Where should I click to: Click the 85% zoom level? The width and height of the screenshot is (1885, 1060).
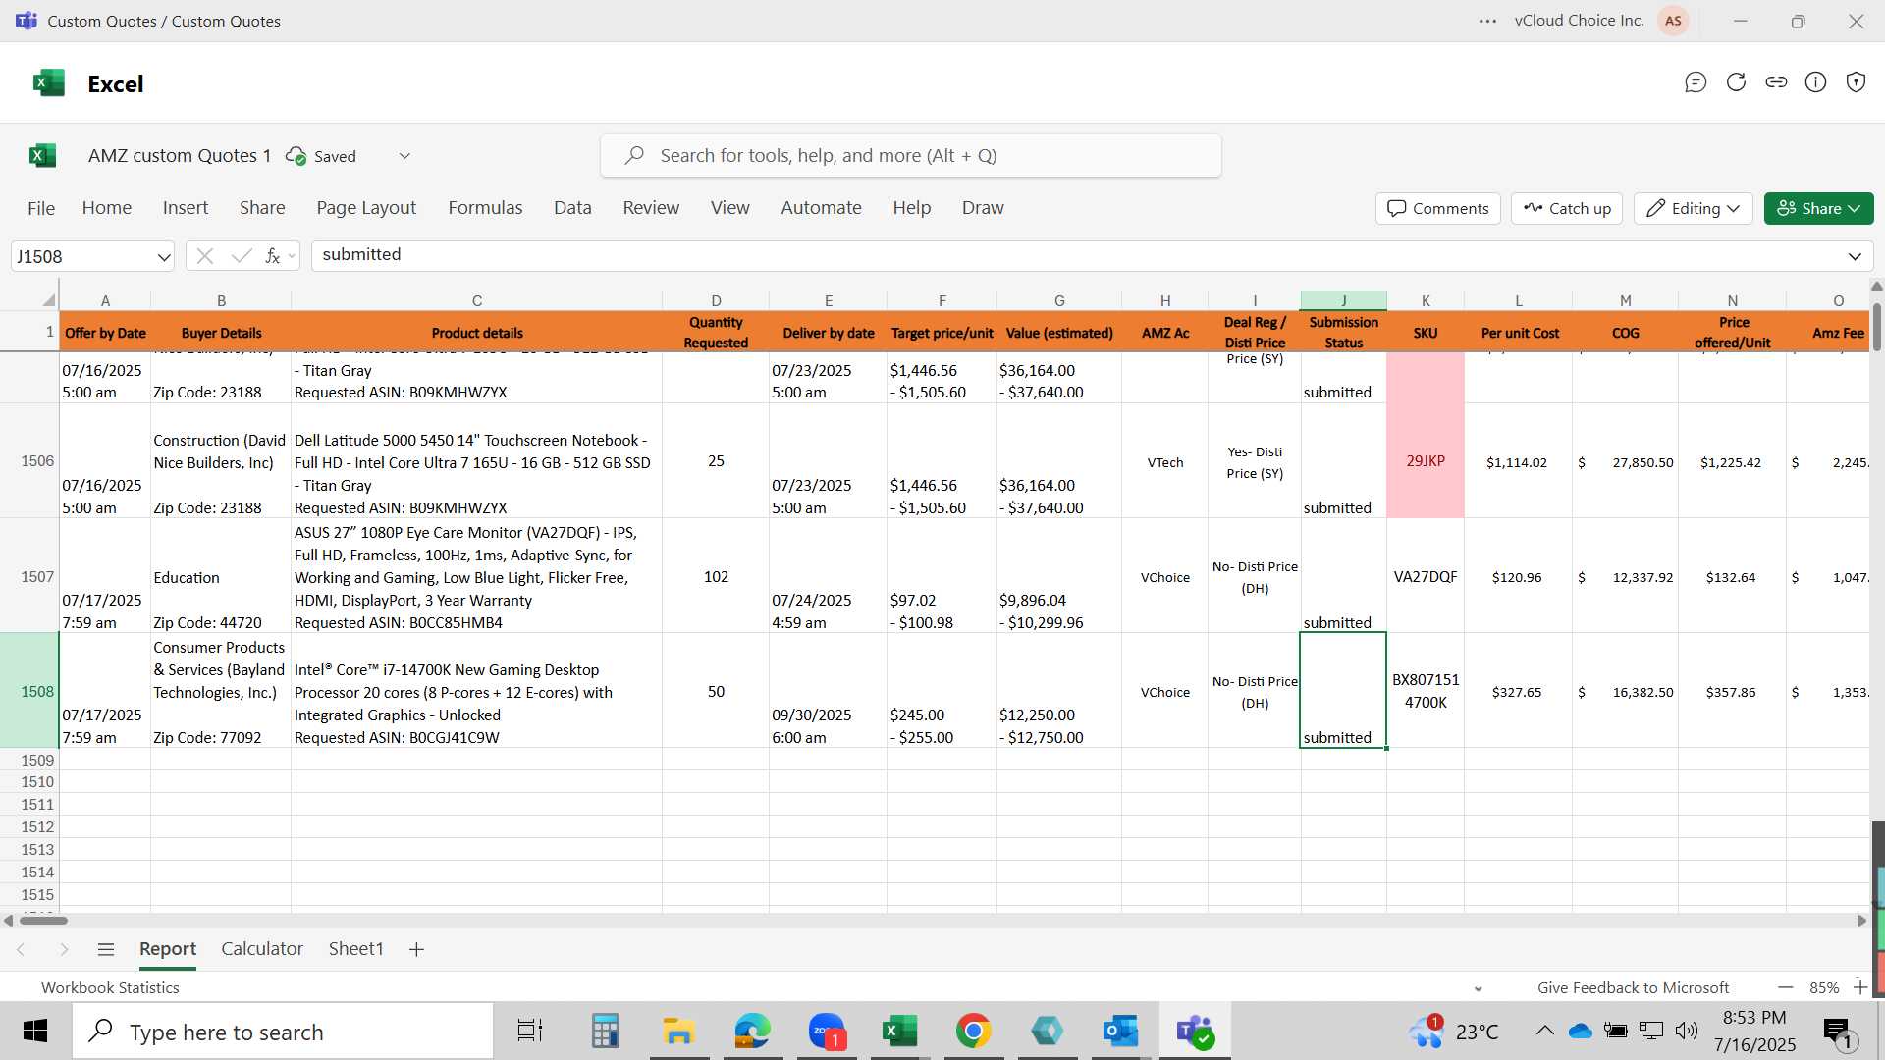point(1824,987)
